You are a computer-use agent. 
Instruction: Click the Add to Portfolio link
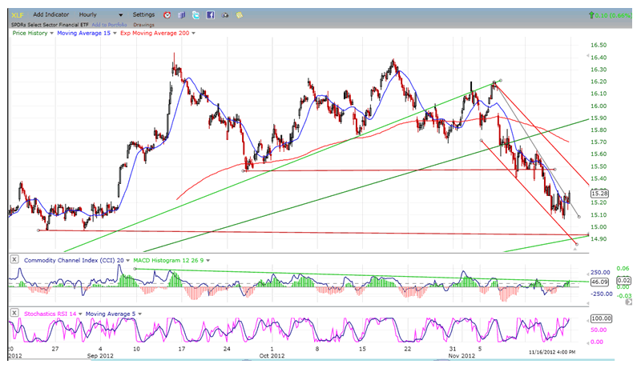107,24
